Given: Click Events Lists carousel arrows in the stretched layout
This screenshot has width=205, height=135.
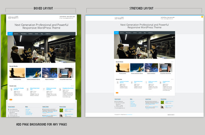Looking at the screenshot, I should (x=172, y=80).
